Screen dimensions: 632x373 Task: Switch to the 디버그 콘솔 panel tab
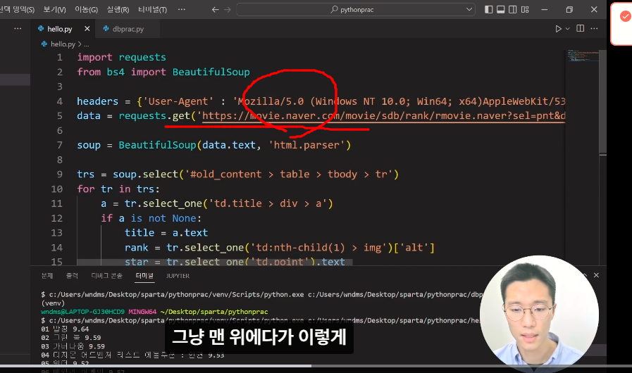tap(106, 276)
